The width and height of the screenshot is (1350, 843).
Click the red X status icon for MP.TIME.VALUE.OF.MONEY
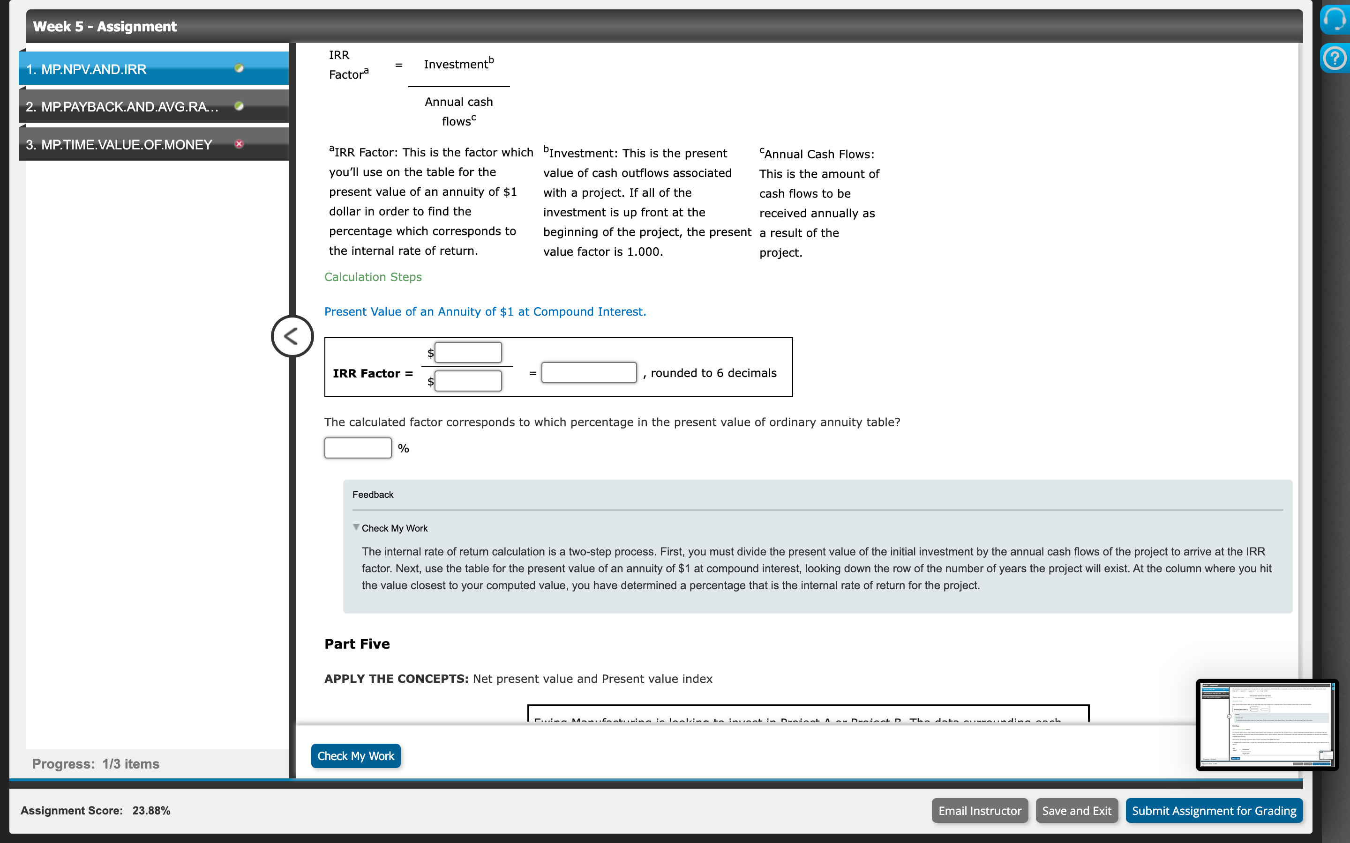tap(239, 144)
